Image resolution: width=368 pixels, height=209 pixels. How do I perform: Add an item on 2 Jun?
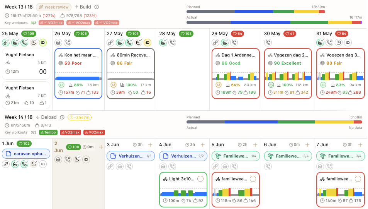click(101, 147)
